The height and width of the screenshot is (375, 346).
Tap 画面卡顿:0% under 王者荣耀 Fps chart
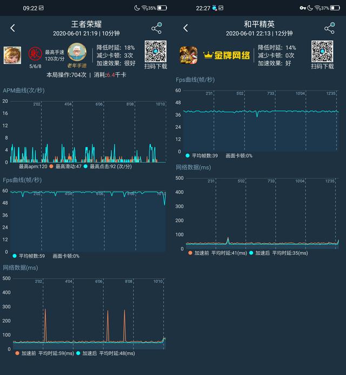point(66,256)
